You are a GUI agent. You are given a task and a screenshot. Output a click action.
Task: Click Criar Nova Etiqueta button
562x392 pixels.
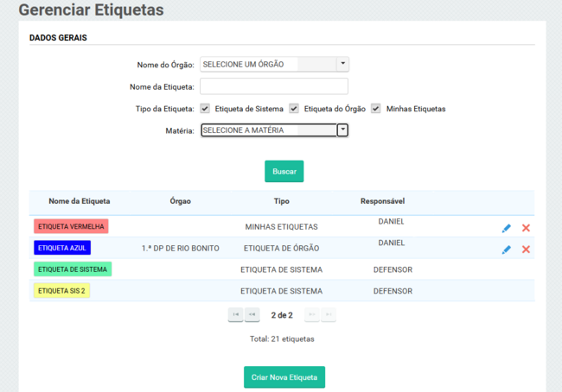click(x=284, y=377)
